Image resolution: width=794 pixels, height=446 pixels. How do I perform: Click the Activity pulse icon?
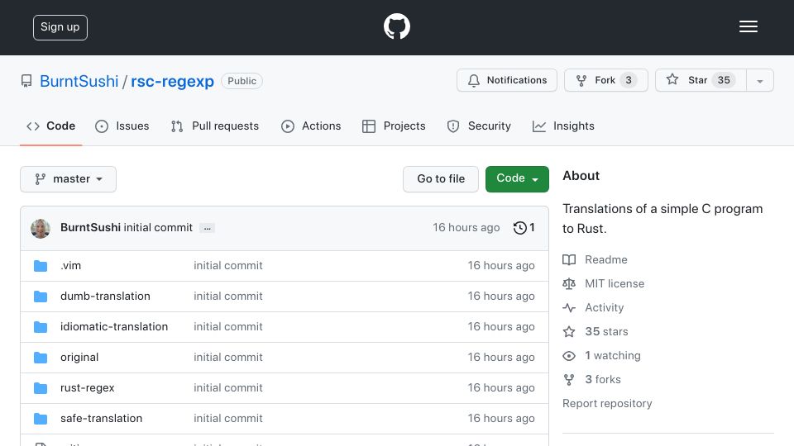569,307
